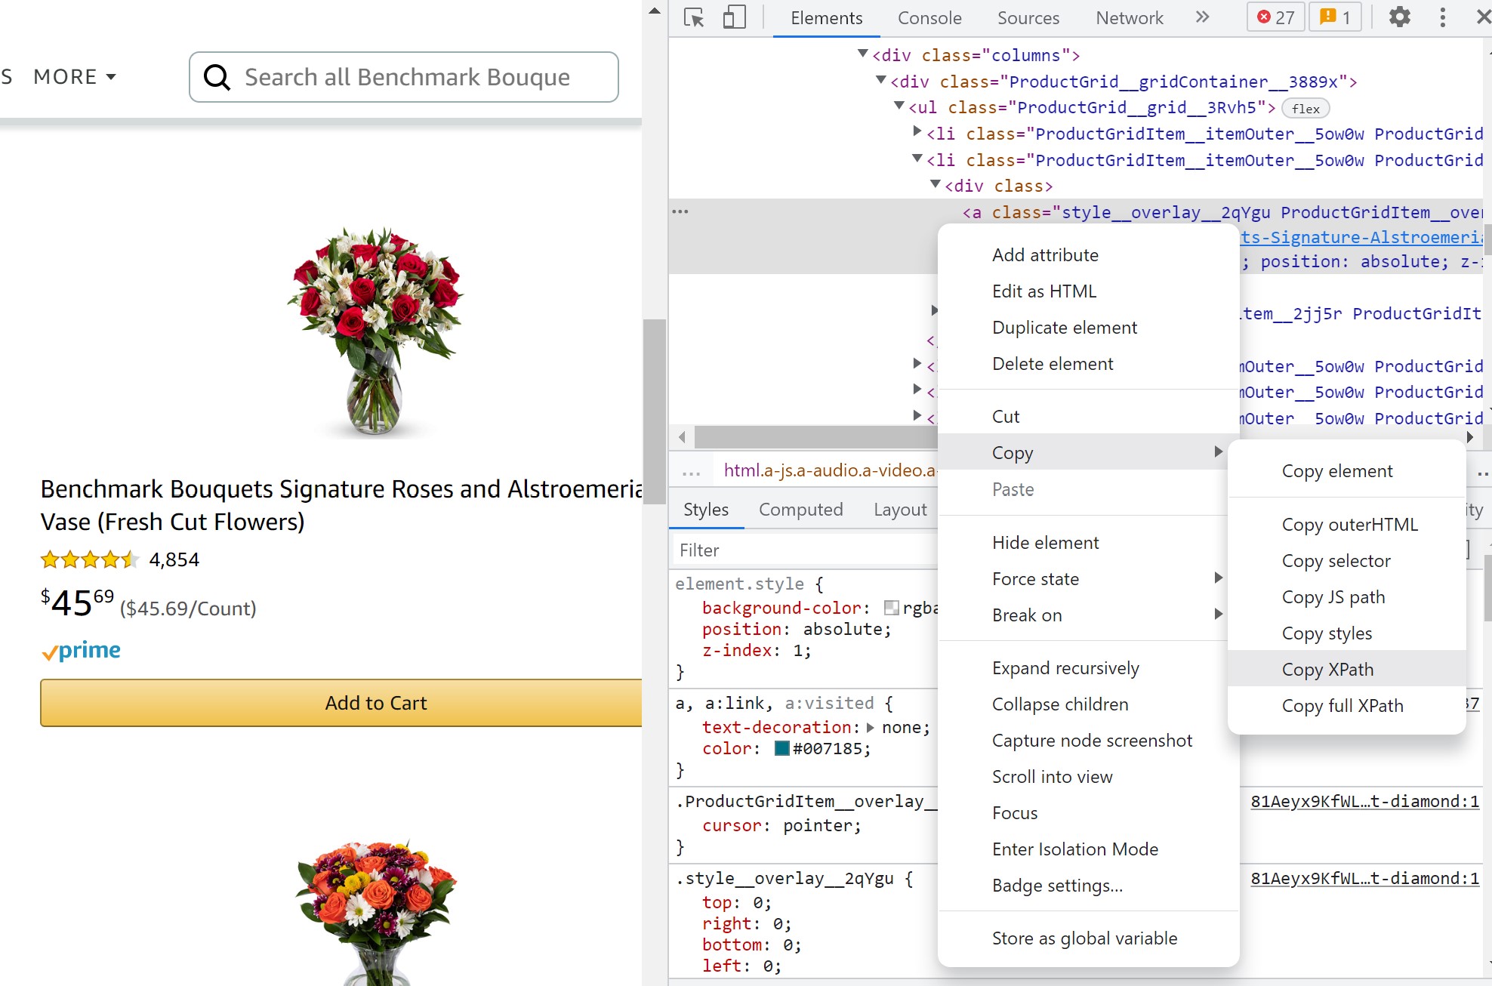Open the DevTools three-dot menu

coord(1442,17)
